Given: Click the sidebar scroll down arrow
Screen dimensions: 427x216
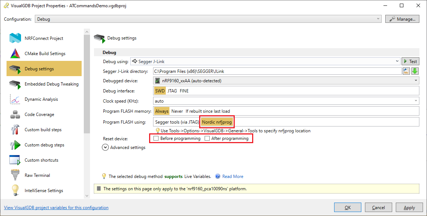Looking at the screenshot, I should pos(87,196).
